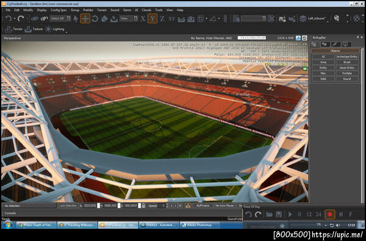Viewport: 366px width, 241px height.
Task: Click the Solid object button
Action: click(323, 79)
